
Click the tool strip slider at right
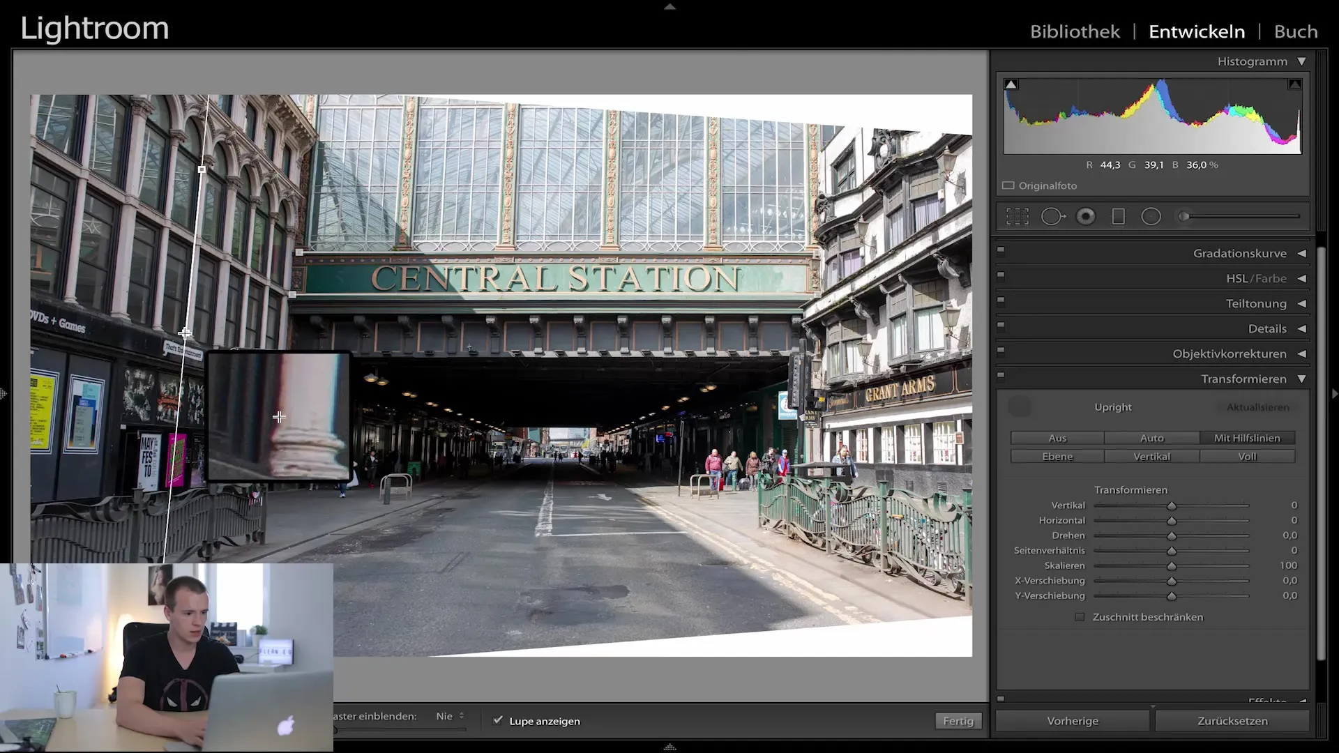[1239, 217]
